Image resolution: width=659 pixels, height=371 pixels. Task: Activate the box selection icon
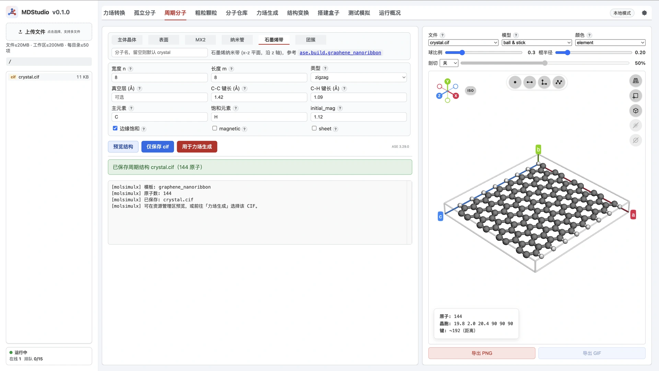tap(636, 96)
